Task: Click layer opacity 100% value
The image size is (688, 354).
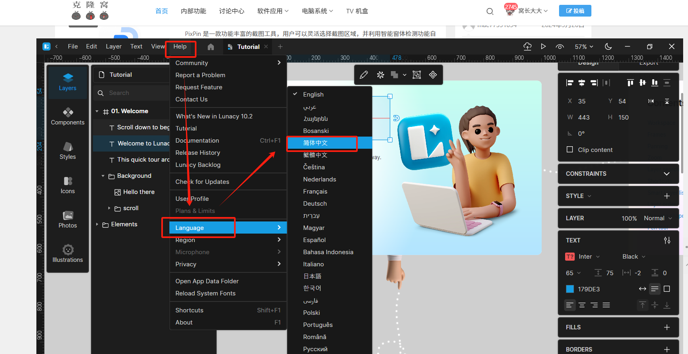Action: 629,218
